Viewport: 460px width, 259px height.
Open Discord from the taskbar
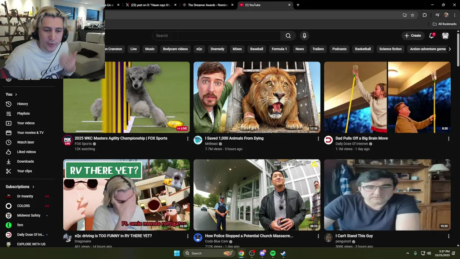click(262, 253)
